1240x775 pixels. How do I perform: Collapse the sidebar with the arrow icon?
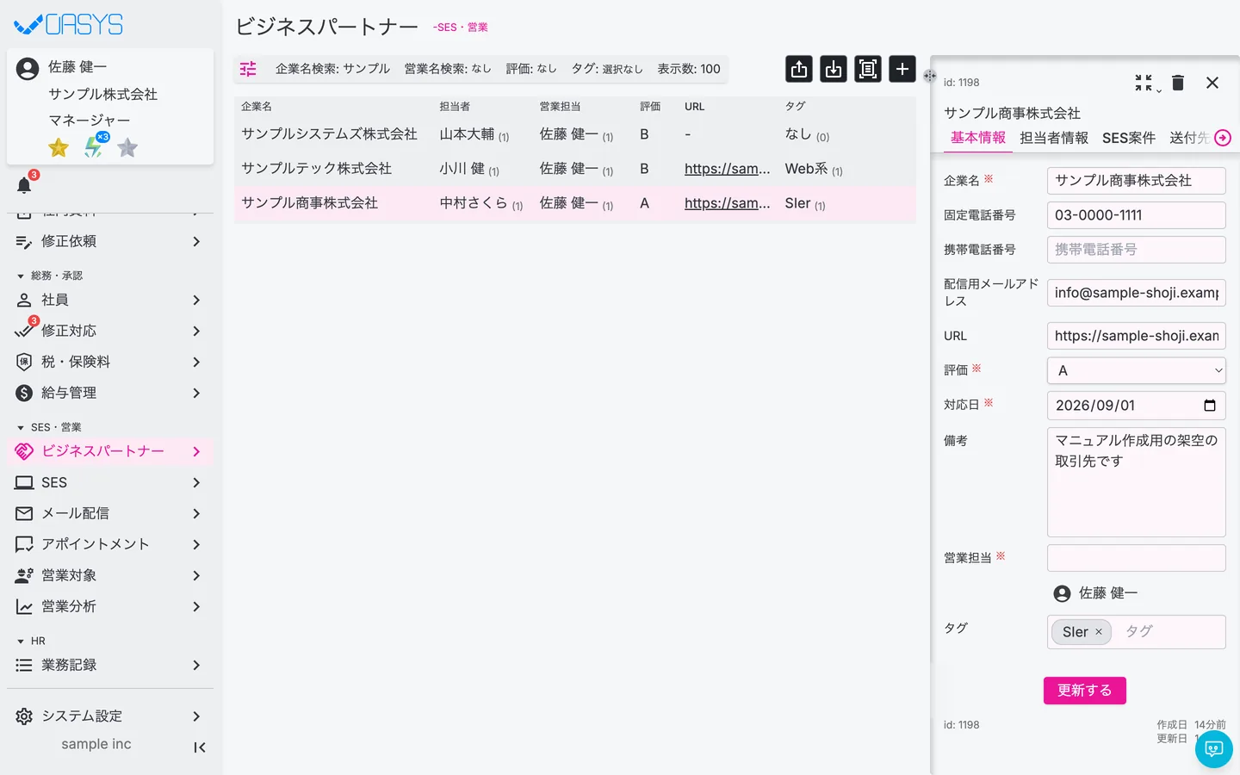(199, 747)
